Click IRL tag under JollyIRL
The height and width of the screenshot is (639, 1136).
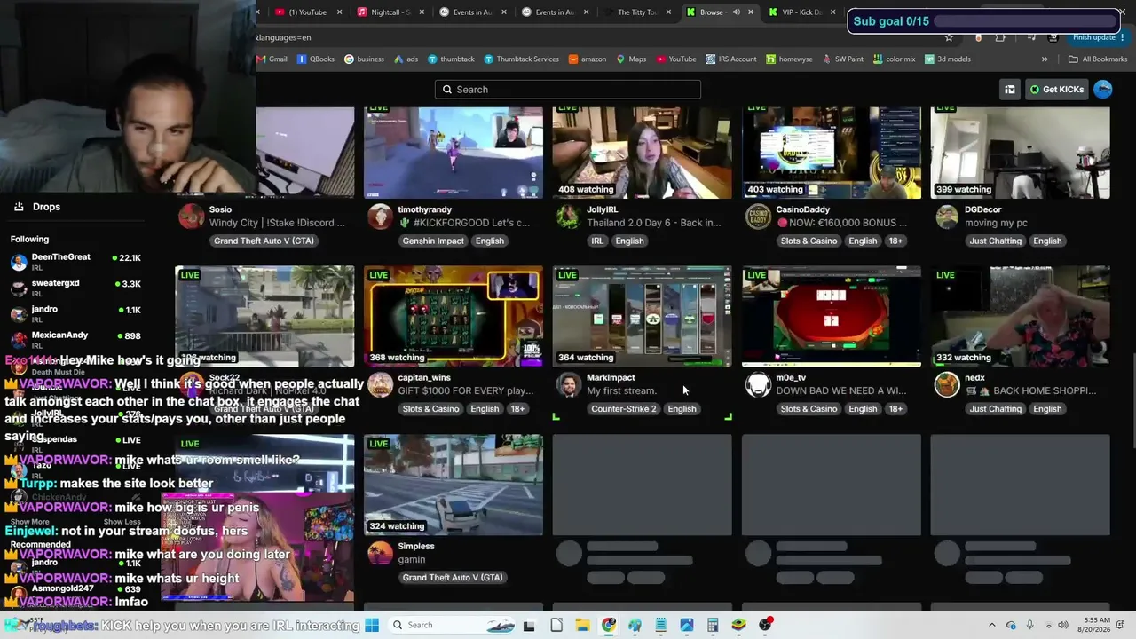click(597, 241)
